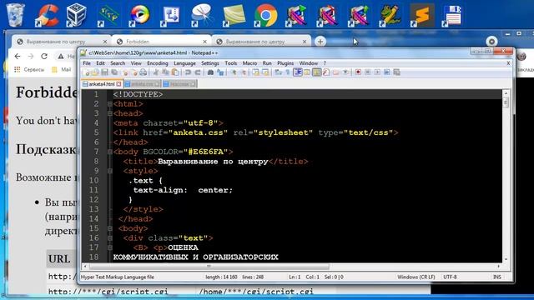Click the Mail bookmark folder in Chrome
The width and height of the screenshot is (534, 300).
pos(61,70)
